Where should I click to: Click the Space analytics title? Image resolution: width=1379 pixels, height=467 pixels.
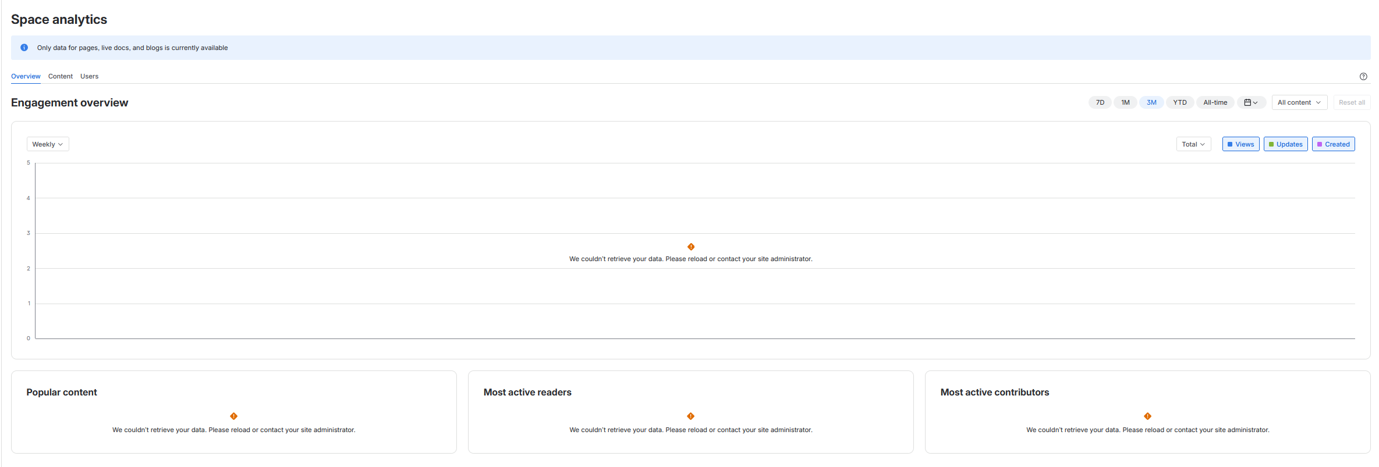point(59,20)
